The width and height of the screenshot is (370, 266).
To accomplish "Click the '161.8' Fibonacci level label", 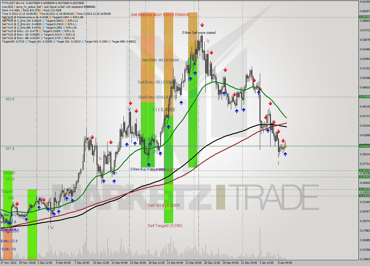I will (10, 179).
